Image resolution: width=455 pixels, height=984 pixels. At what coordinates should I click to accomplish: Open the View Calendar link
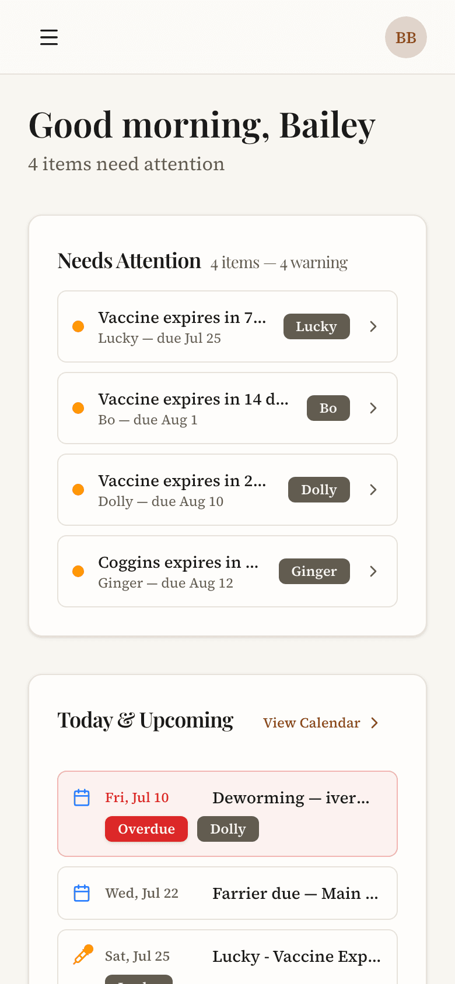(321, 723)
